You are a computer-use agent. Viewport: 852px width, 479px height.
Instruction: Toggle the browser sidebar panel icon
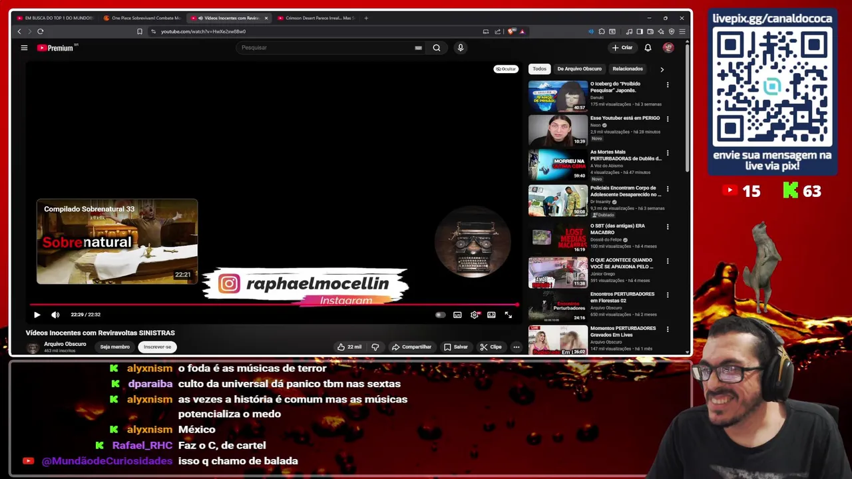[640, 31]
